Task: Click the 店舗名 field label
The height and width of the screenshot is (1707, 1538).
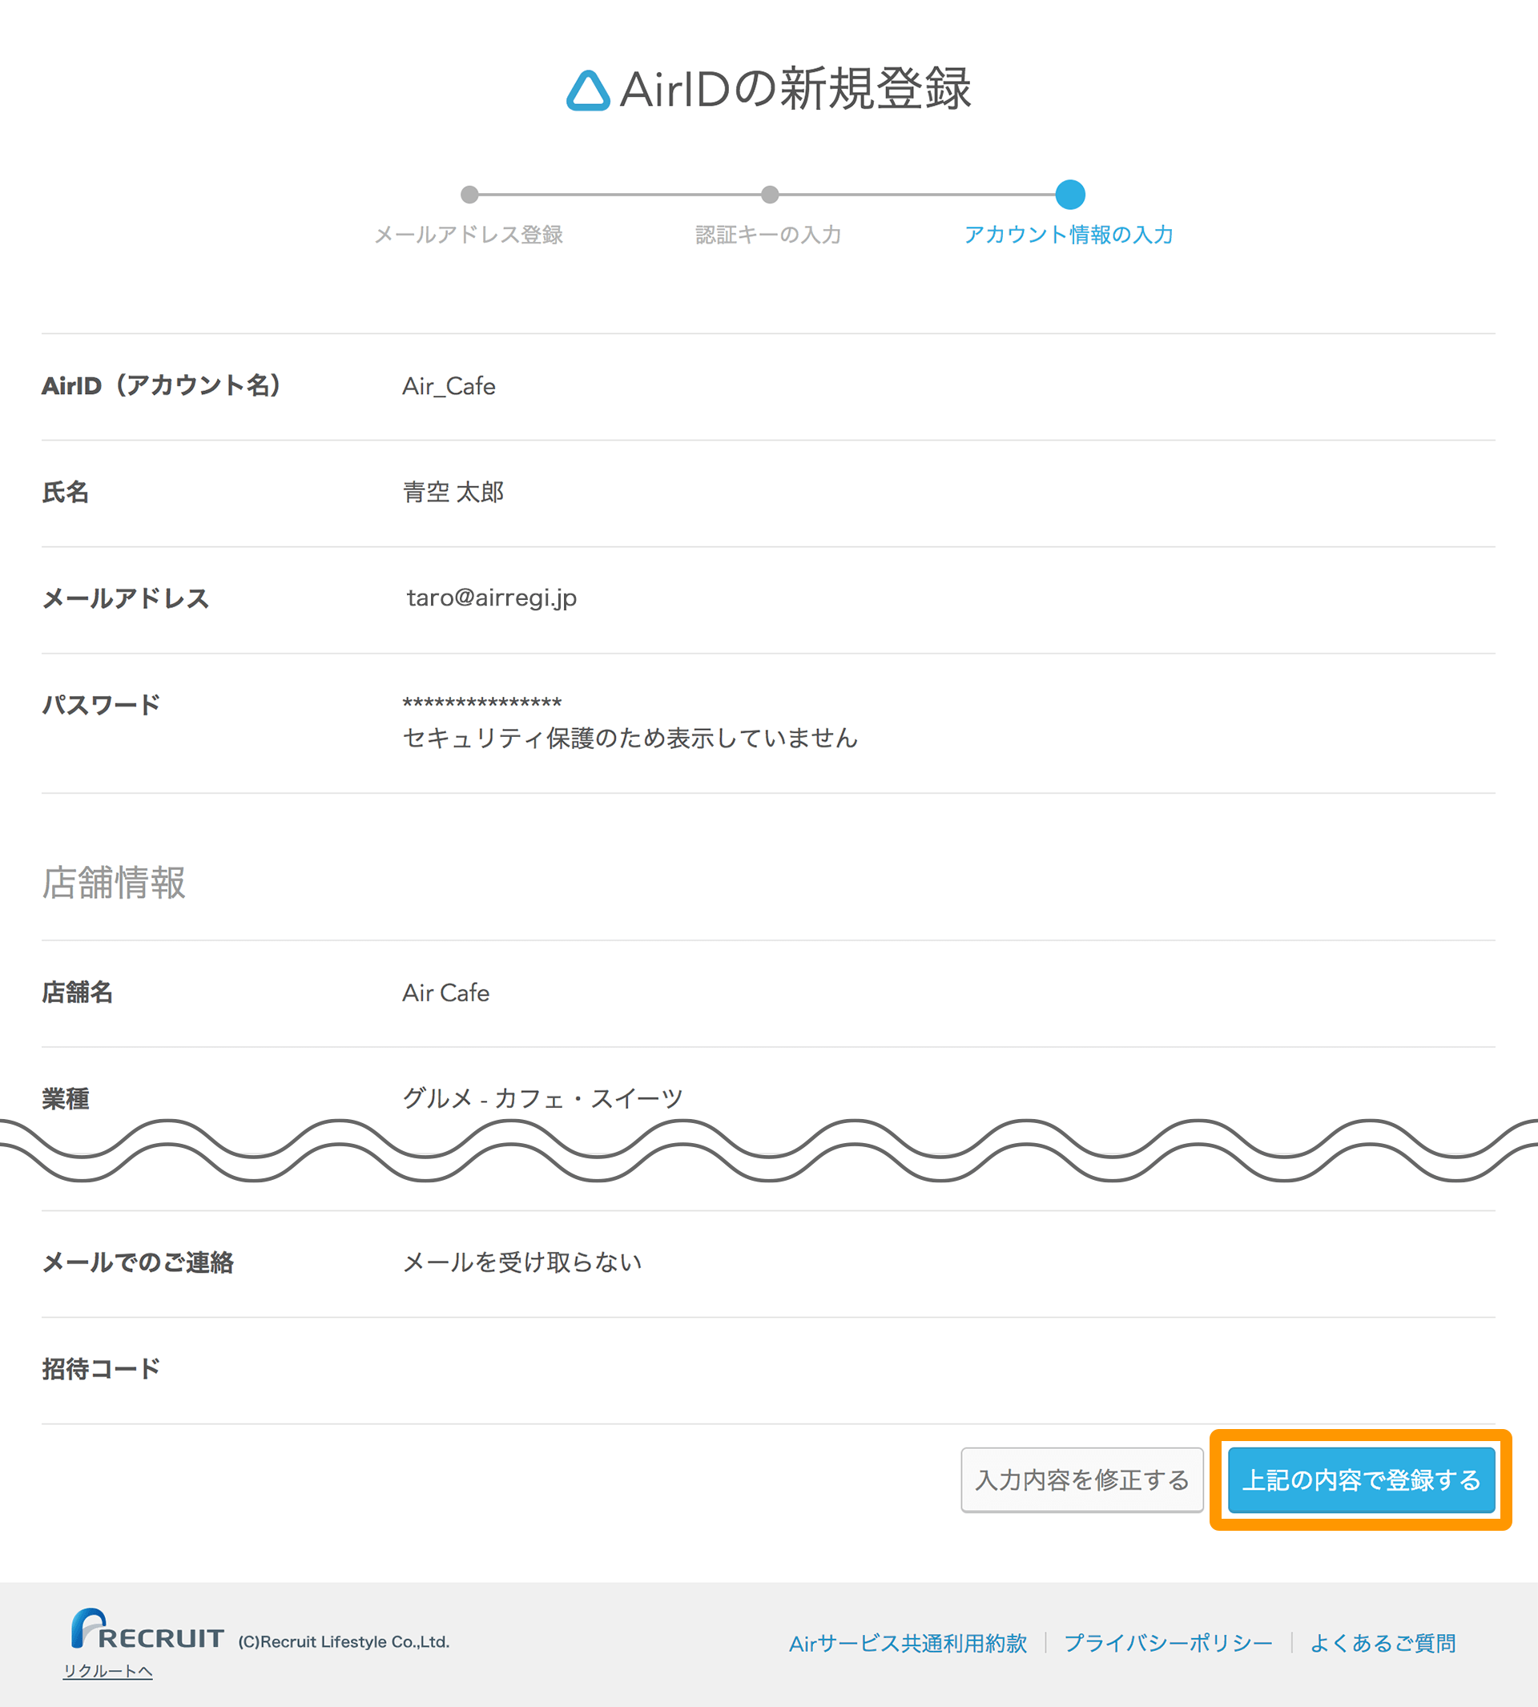Action: point(77,993)
